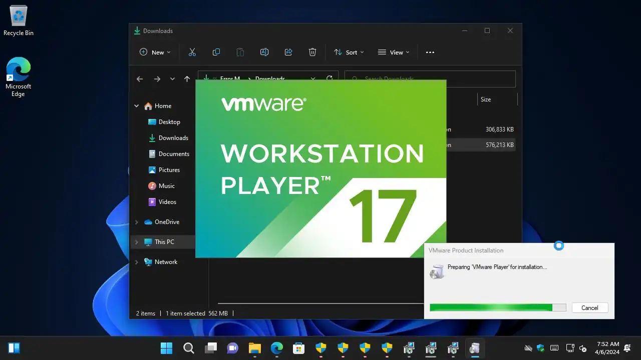Go up one folder level arrow

(187, 79)
